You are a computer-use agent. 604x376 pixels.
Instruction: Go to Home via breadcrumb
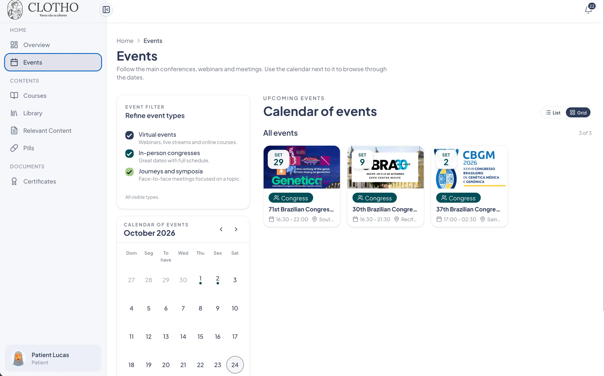click(x=125, y=41)
